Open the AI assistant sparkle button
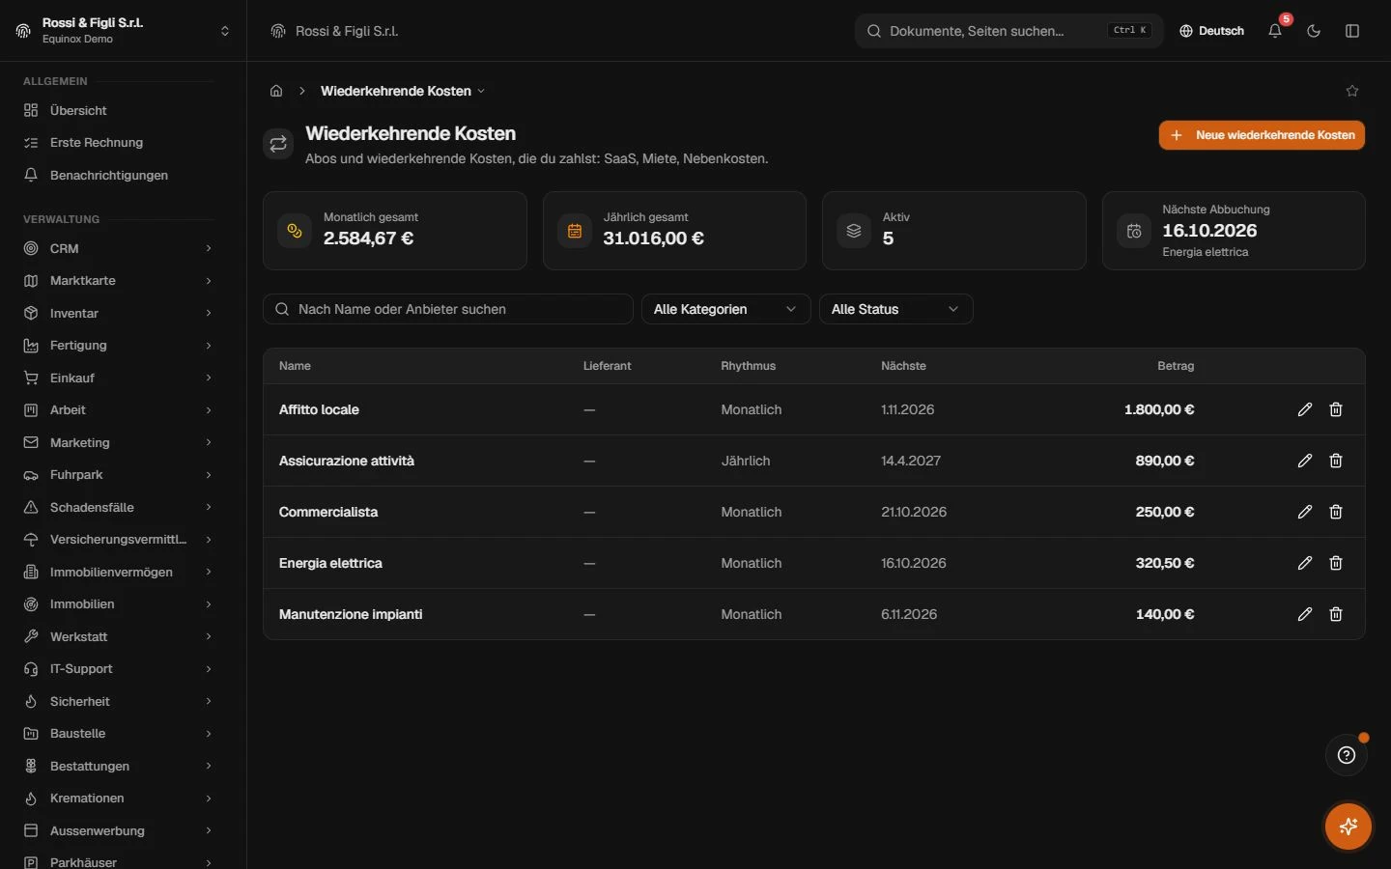Image resolution: width=1391 pixels, height=869 pixels. [x=1348, y=827]
